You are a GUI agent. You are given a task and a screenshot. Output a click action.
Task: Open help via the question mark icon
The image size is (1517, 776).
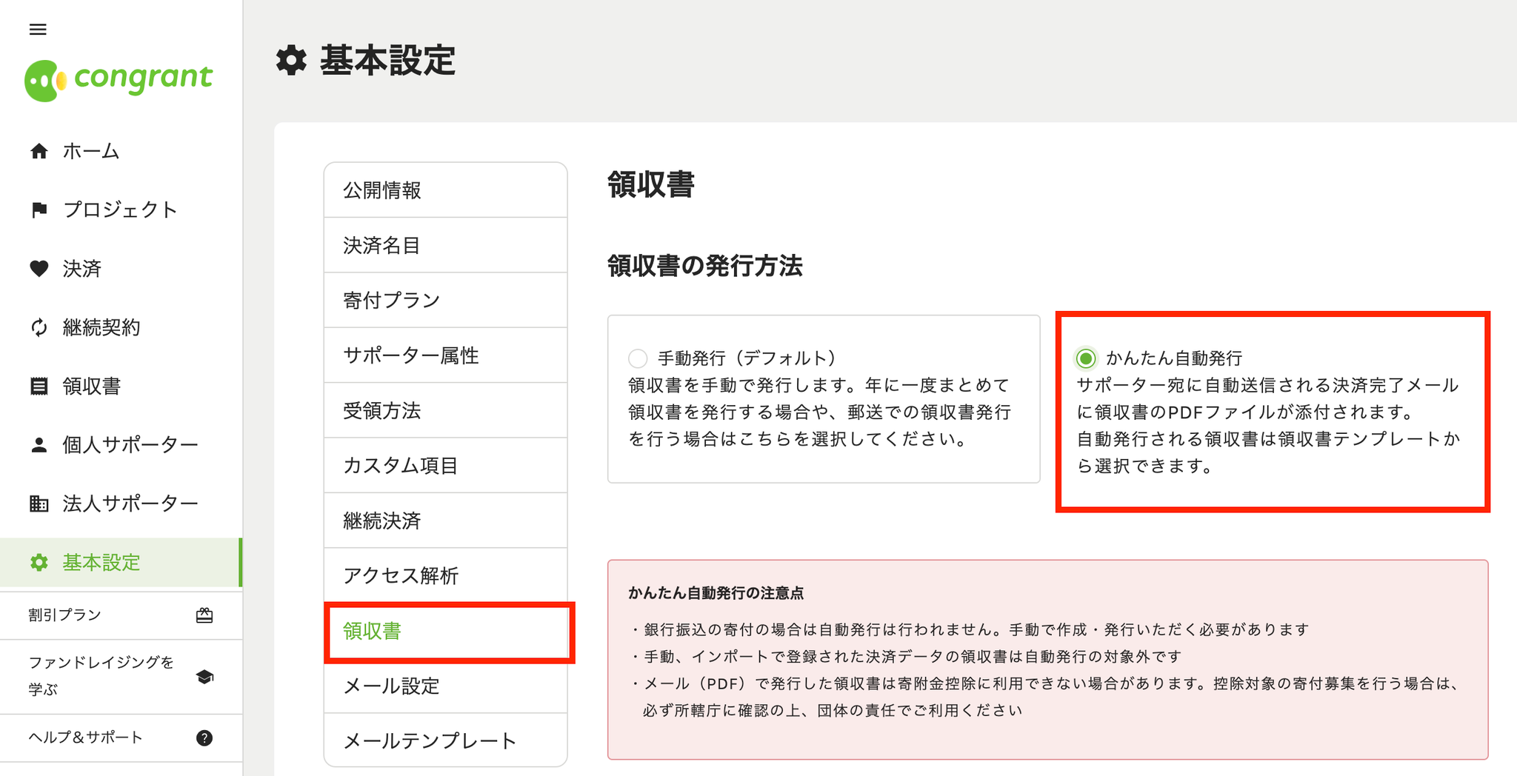point(203,737)
